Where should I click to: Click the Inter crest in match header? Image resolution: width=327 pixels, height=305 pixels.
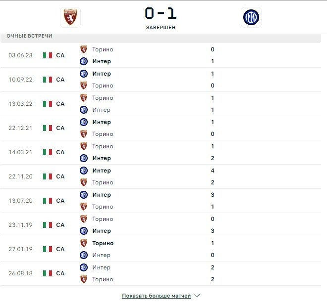click(x=251, y=17)
